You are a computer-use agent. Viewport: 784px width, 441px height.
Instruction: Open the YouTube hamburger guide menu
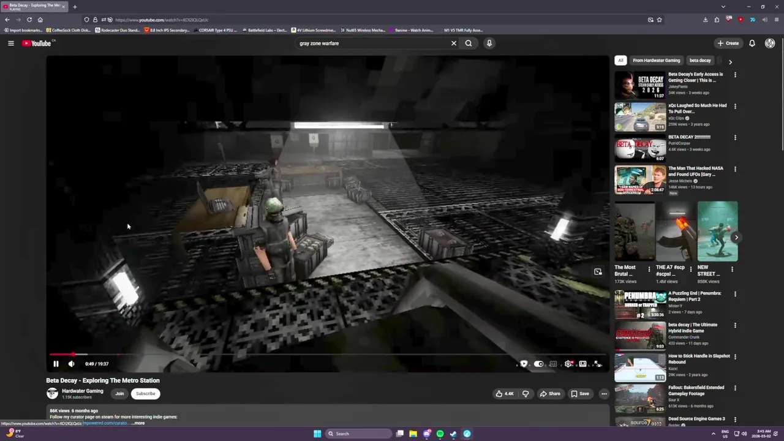[x=10, y=43]
